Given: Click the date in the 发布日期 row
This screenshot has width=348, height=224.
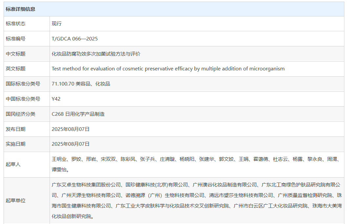Looking at the screenshot, I should click(x=71, y=129).
